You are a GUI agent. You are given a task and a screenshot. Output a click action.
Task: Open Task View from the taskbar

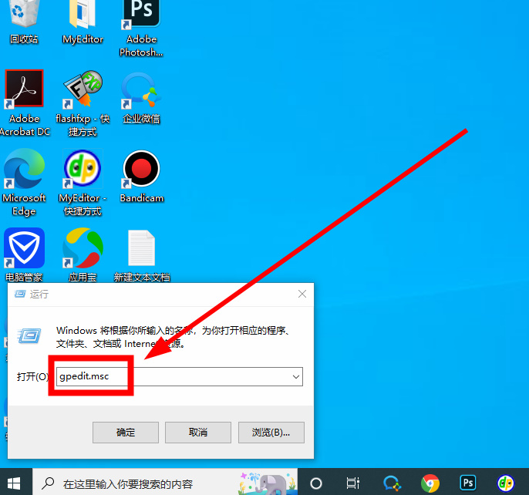(352, 483)
